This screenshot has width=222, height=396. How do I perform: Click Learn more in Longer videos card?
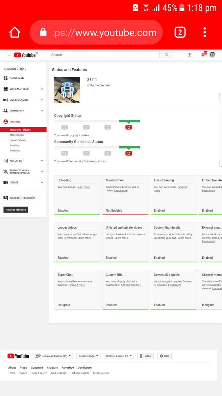(84, 238)
